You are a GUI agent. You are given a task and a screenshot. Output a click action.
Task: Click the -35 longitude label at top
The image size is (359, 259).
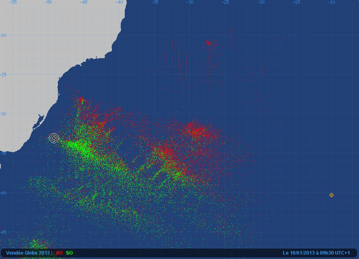[x=155, y=2]
